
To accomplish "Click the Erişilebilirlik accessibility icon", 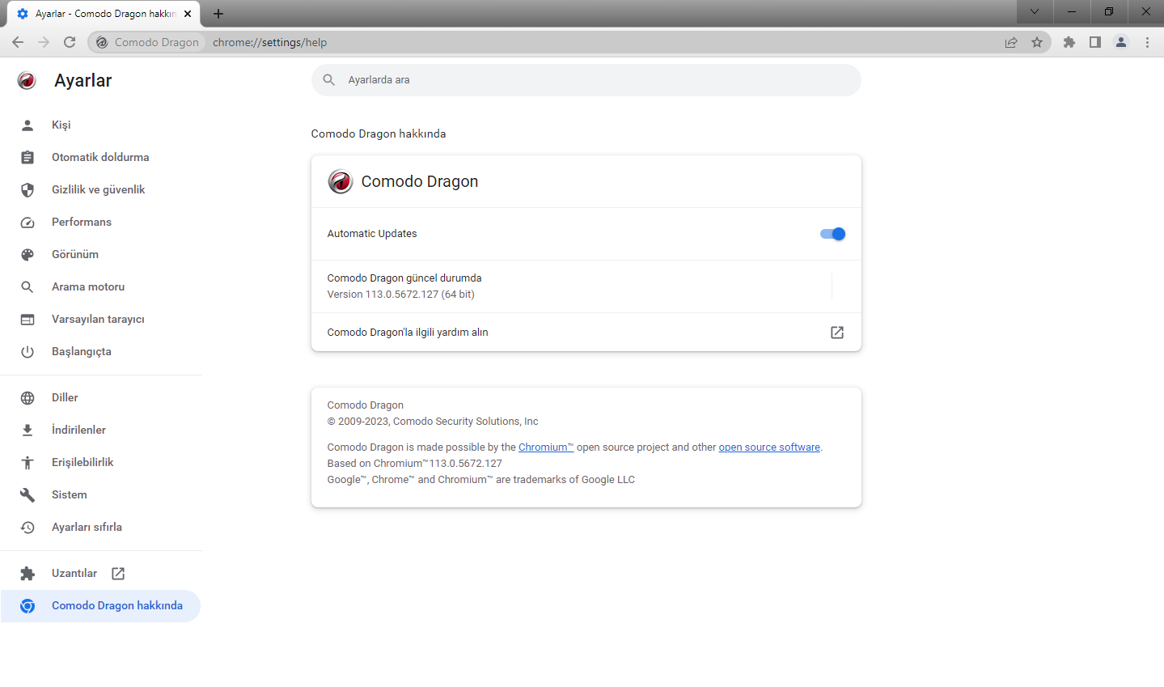I will [x=28, y=462].
